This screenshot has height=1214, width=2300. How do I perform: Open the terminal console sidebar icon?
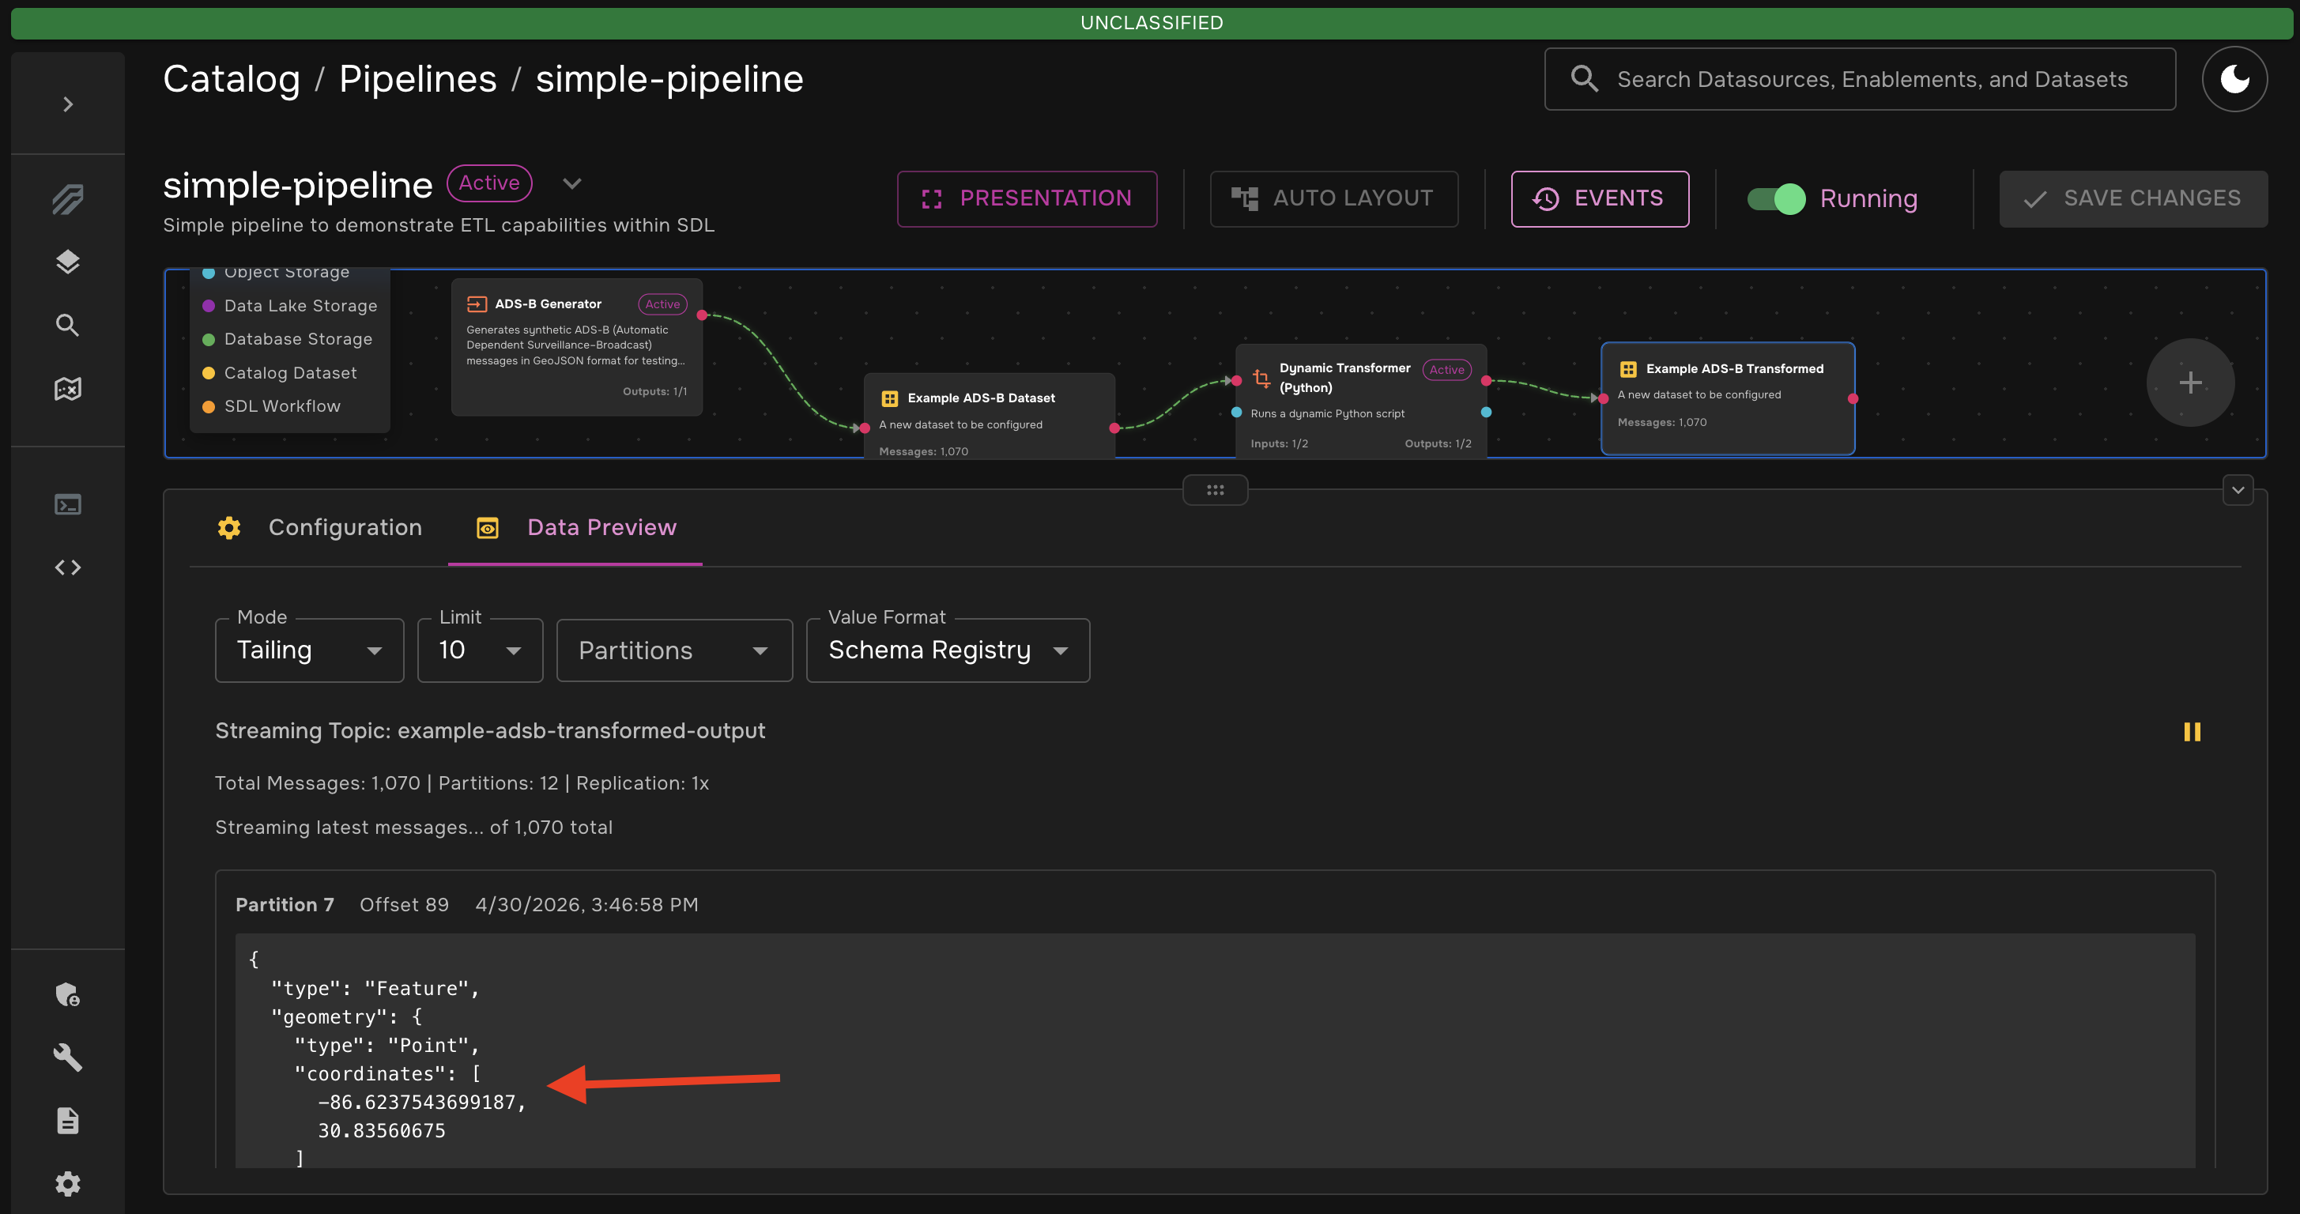68,505
